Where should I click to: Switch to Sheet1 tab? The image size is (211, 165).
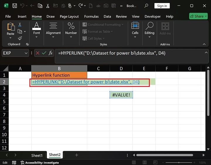pyautogui.click(x=37, y=155)
